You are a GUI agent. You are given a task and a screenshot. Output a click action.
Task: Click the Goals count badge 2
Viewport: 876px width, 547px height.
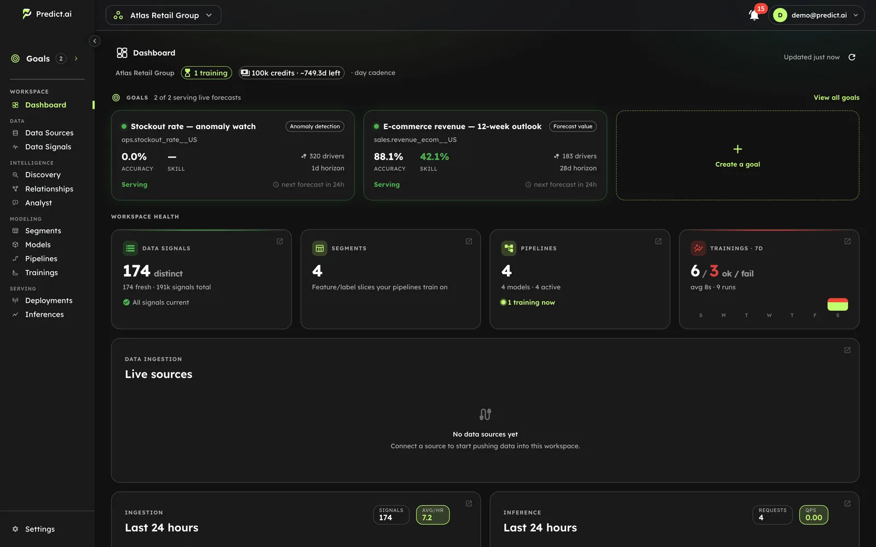click(x=61, y=59)
